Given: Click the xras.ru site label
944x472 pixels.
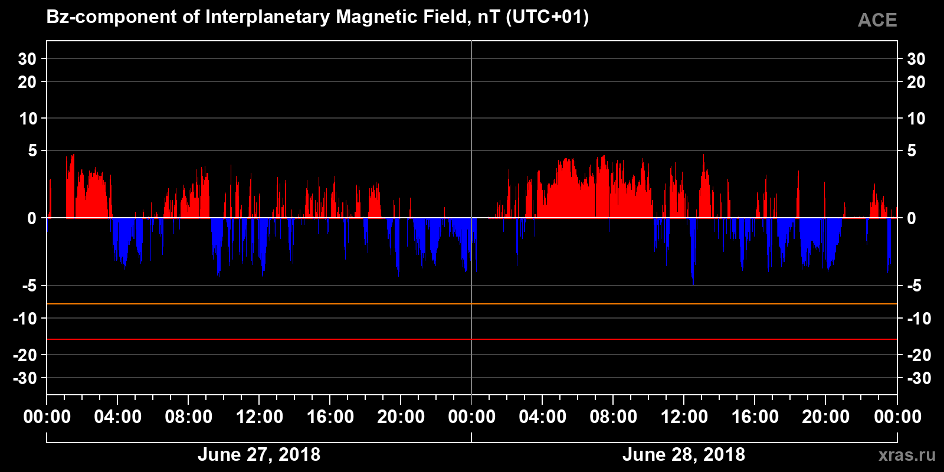Looking at the screenshot, I should (x=907, y=455).
